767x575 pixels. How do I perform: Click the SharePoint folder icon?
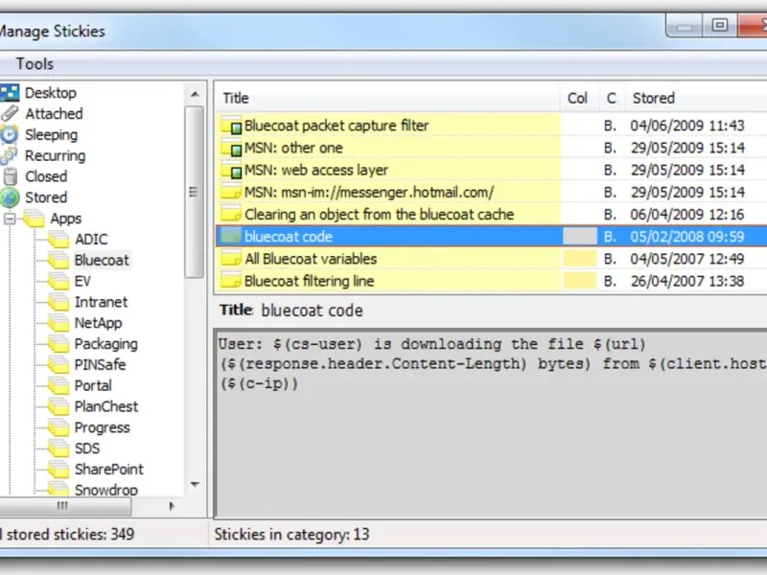58,470
